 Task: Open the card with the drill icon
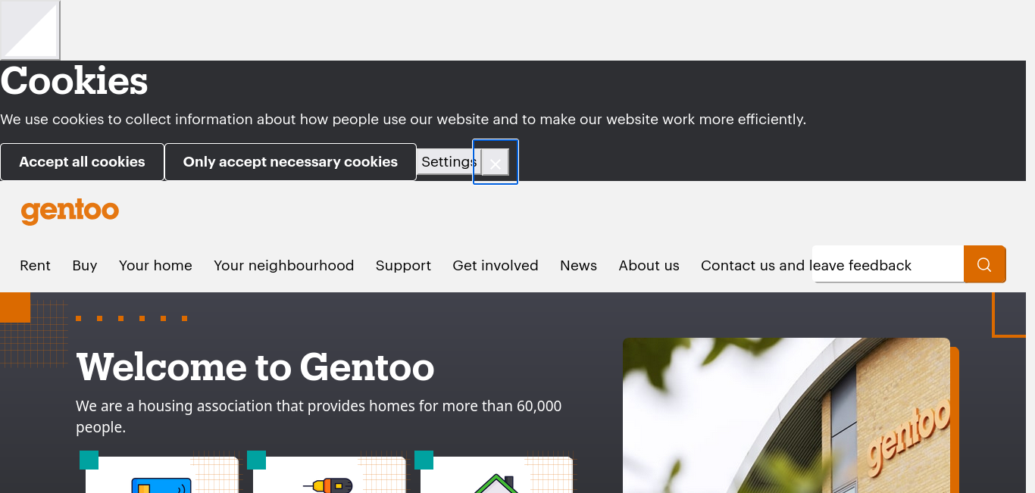click(x=329, y=475)
